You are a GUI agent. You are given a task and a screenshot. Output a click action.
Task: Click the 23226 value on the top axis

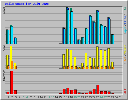[4, 10]
